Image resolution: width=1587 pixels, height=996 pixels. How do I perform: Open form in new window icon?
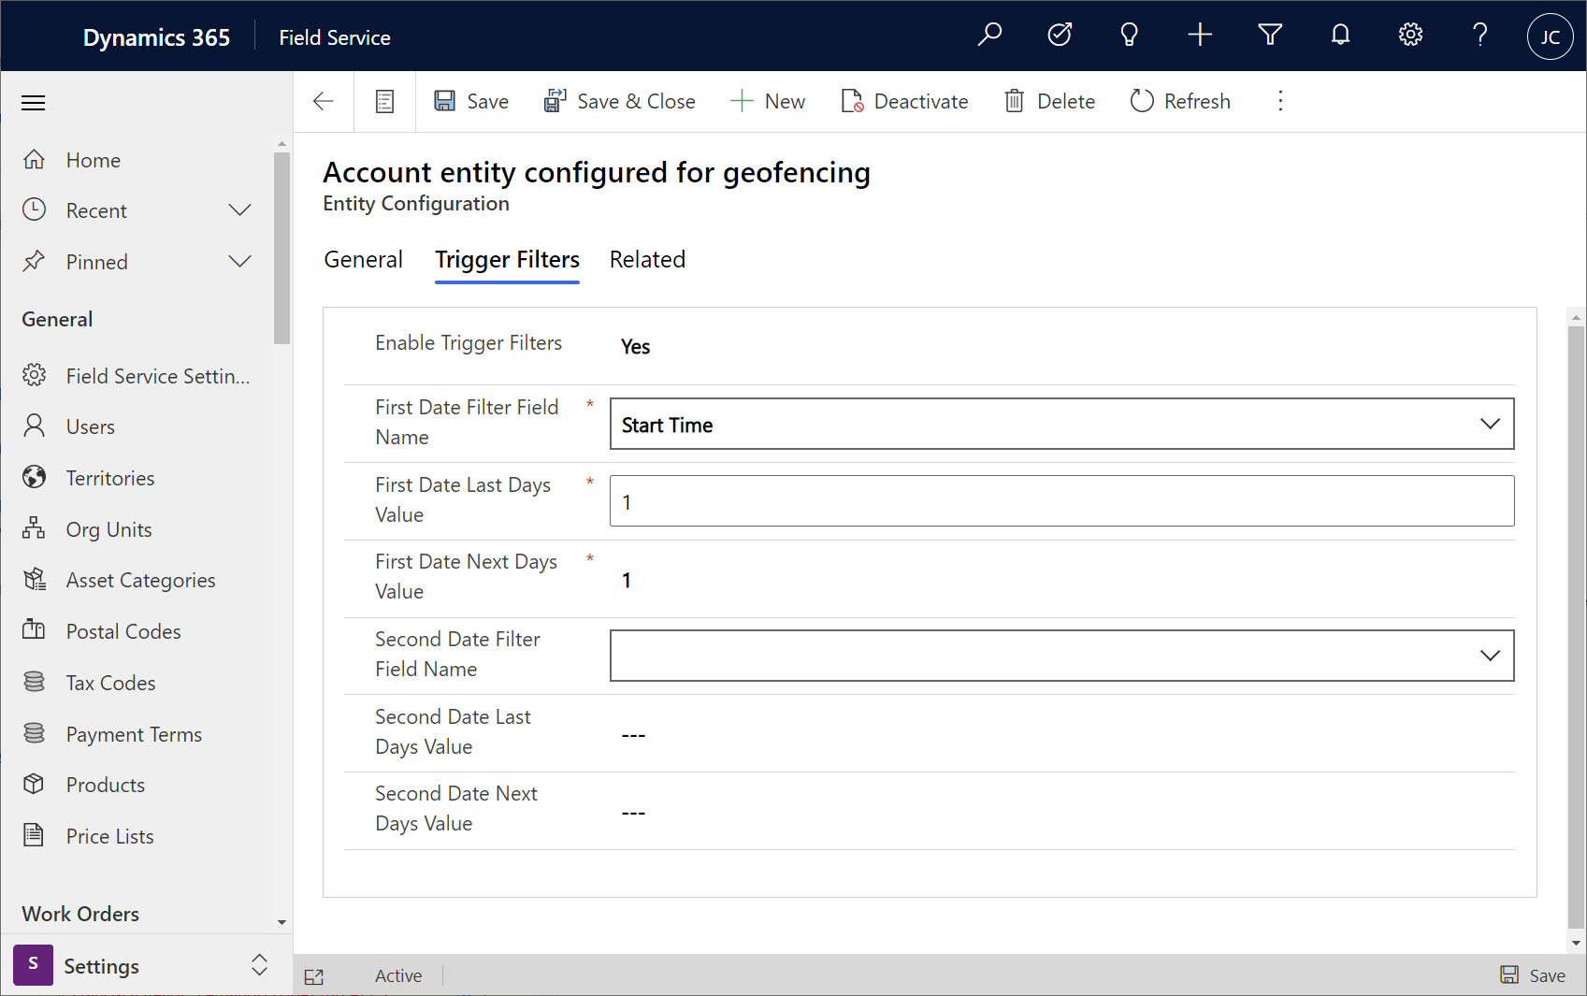point(314,976)
